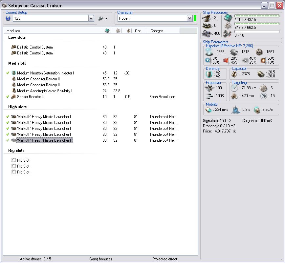Click the Medium Azeotropic Ward Salubrity icon
This screenshot has width=285, height=263.
[14, 91]
